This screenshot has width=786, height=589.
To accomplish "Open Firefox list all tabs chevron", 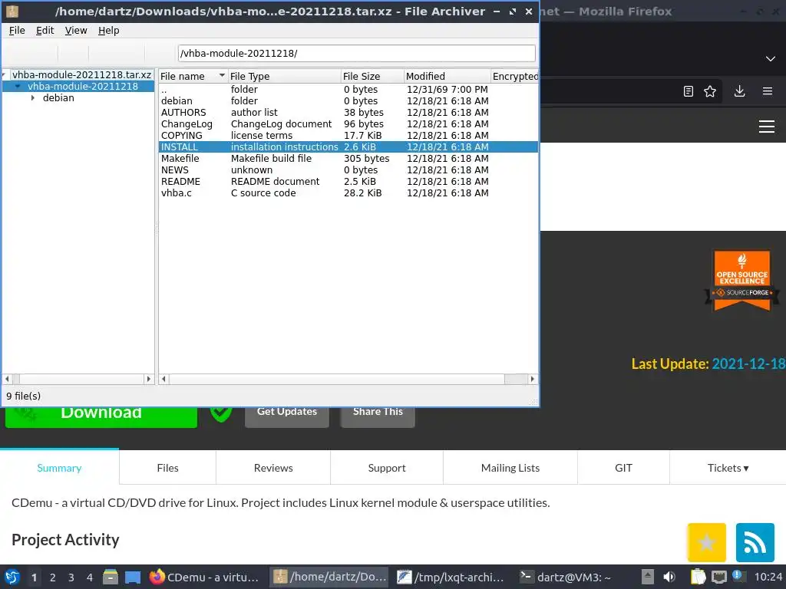I will (771, 58).
